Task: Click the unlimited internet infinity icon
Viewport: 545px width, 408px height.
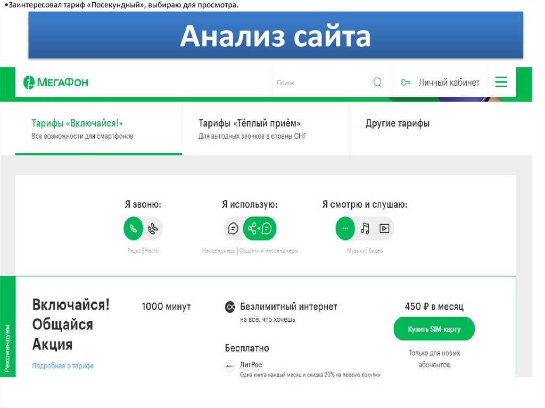Action: 230,307
